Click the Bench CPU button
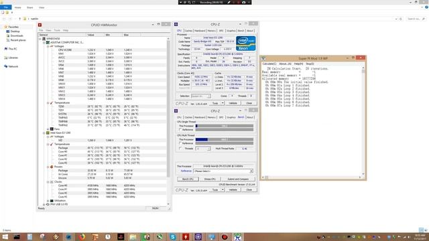This screenshot has width=429, height=241. click(188, 179)
